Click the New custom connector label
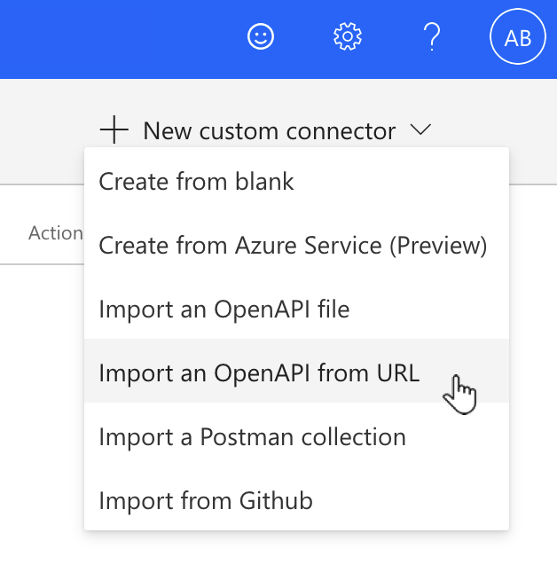This screenshot has height=580, width=557. 269,130
